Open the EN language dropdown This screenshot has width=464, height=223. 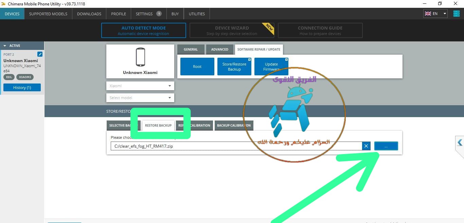click(435, 14)
